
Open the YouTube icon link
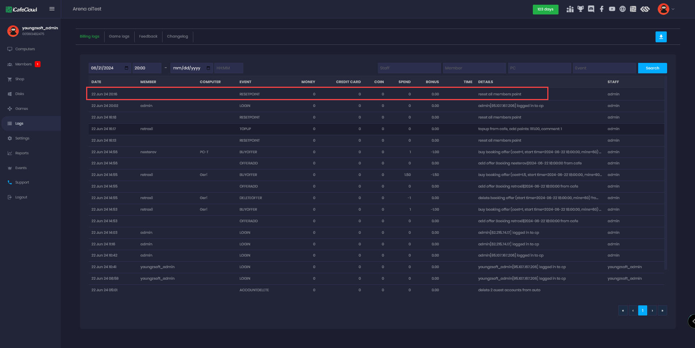(612, 9)
